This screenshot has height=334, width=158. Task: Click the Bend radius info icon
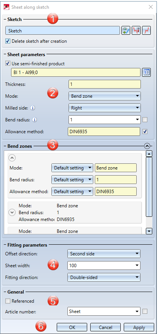tap(35, 120)
